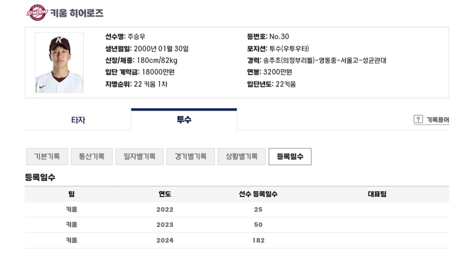Switch to the 타자 tab
This screenshot has width=476, height=278.
click(x=78, y=120)
